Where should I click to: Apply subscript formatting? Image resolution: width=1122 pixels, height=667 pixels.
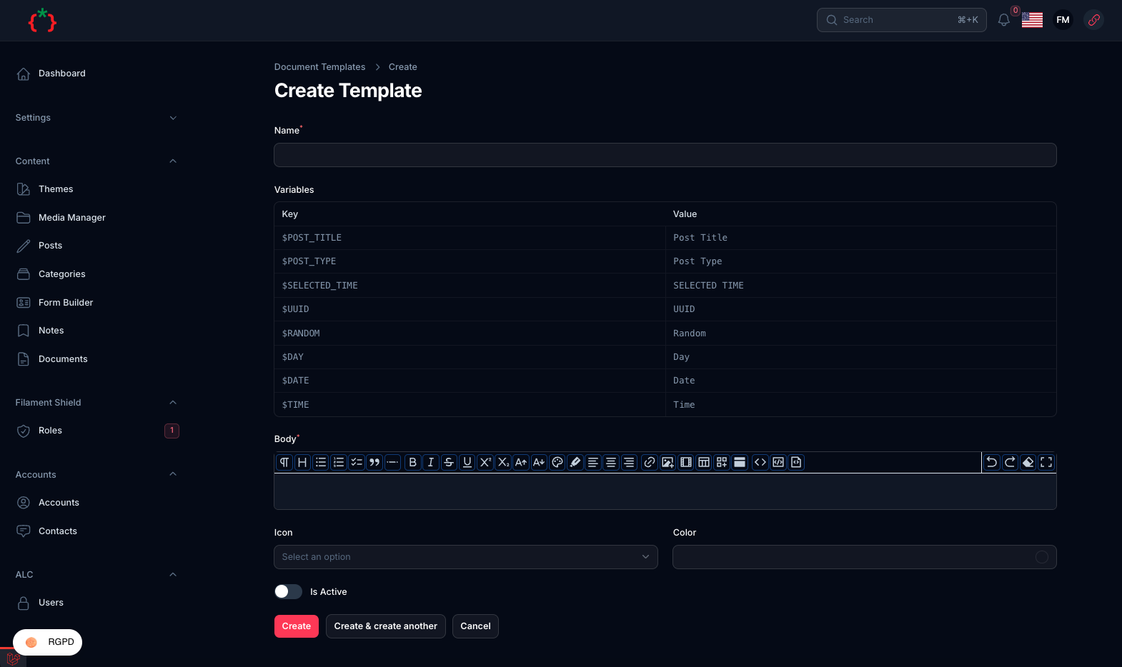click(503, 462)
